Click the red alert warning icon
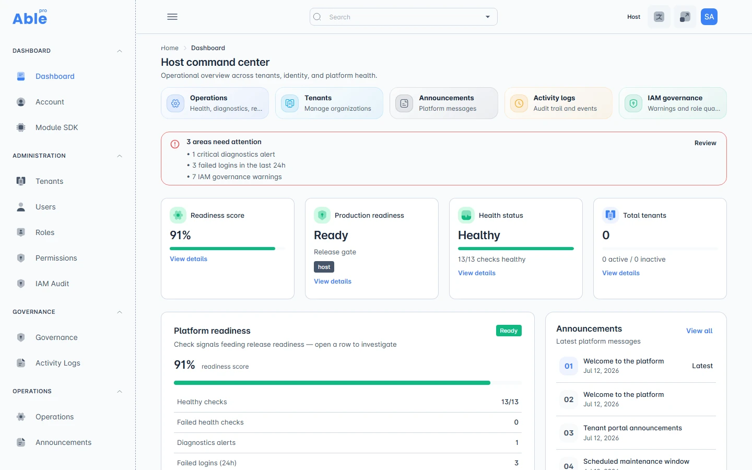The width and height of the screenshot is (752, 470). tap(175, 144)
